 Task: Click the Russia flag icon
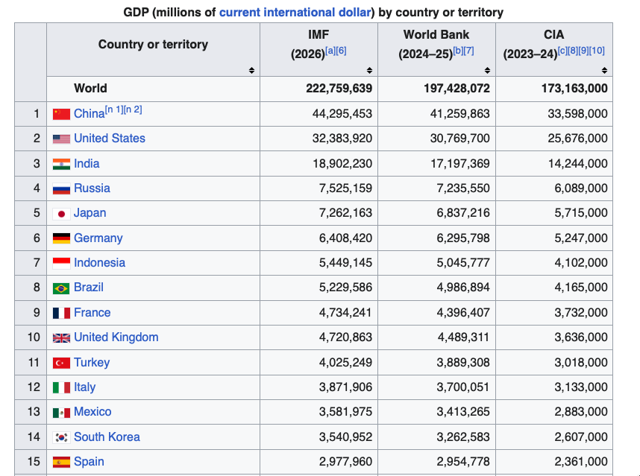coord(61,188)
